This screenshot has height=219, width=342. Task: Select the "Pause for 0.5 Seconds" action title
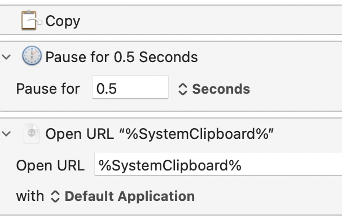click(x=121, y=57)
